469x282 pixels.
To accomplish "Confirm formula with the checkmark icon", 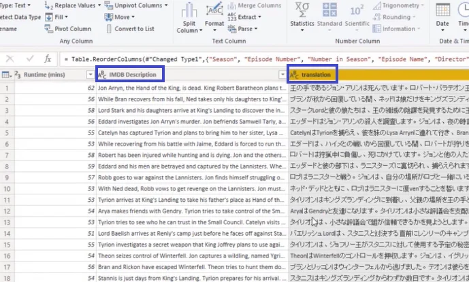I will (30, 59).
